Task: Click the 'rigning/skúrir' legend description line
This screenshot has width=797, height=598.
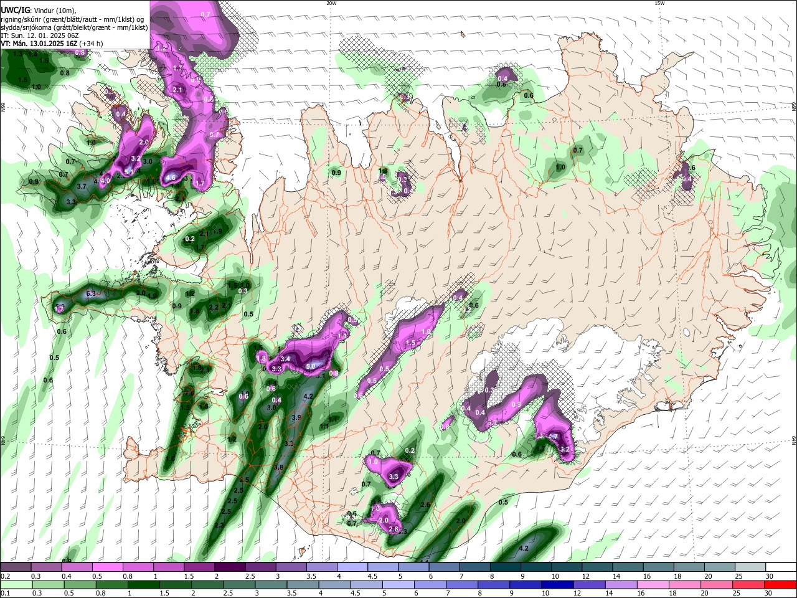Action: coord(73,19)
